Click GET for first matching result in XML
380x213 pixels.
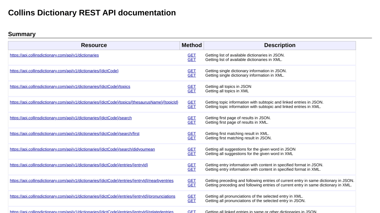click(x=192, y=133)
